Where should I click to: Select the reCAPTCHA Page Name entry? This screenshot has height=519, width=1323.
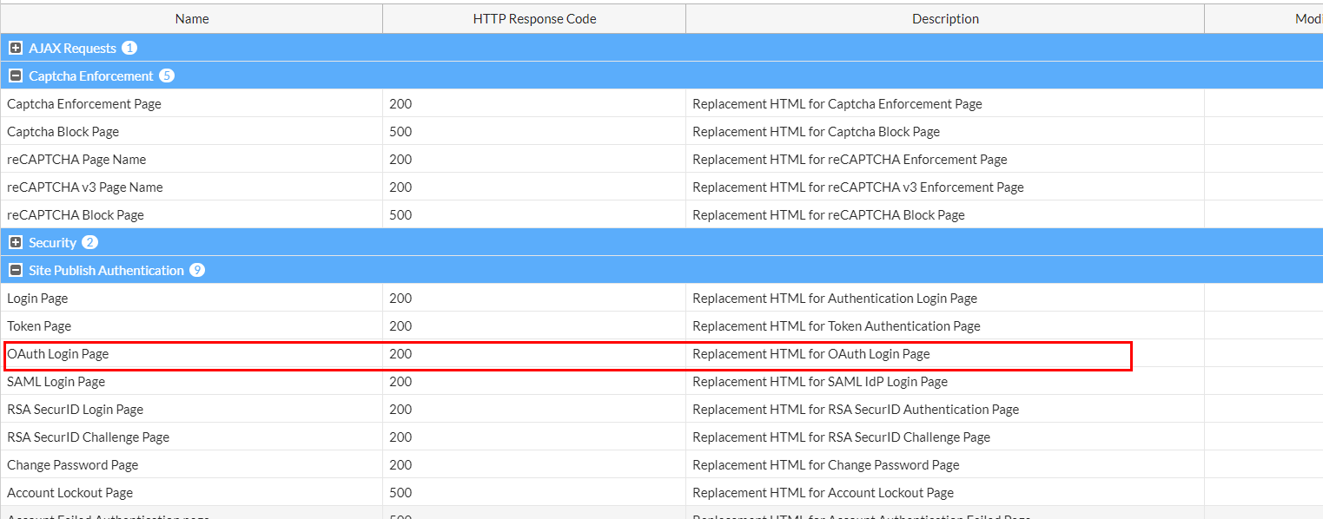click(x=76, y=160)
